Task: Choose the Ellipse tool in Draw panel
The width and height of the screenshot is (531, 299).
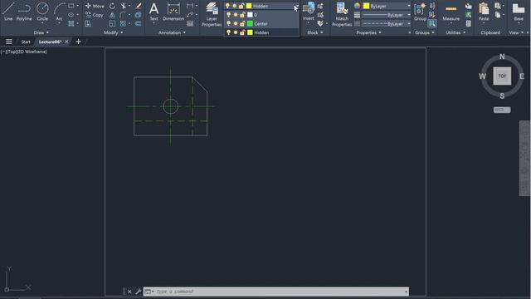Action: point(71,15)
